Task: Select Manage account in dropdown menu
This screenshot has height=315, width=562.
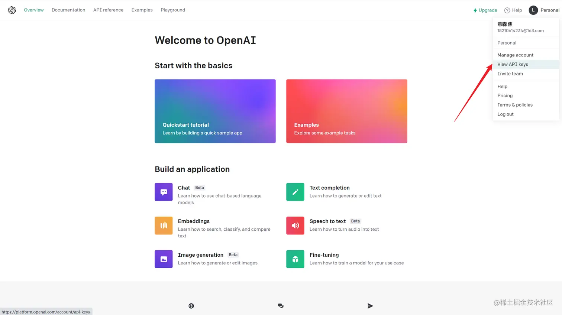Action: pyautogui.click(x=526, y=55)
